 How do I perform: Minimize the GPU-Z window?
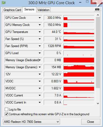click(x=80, y=2)
